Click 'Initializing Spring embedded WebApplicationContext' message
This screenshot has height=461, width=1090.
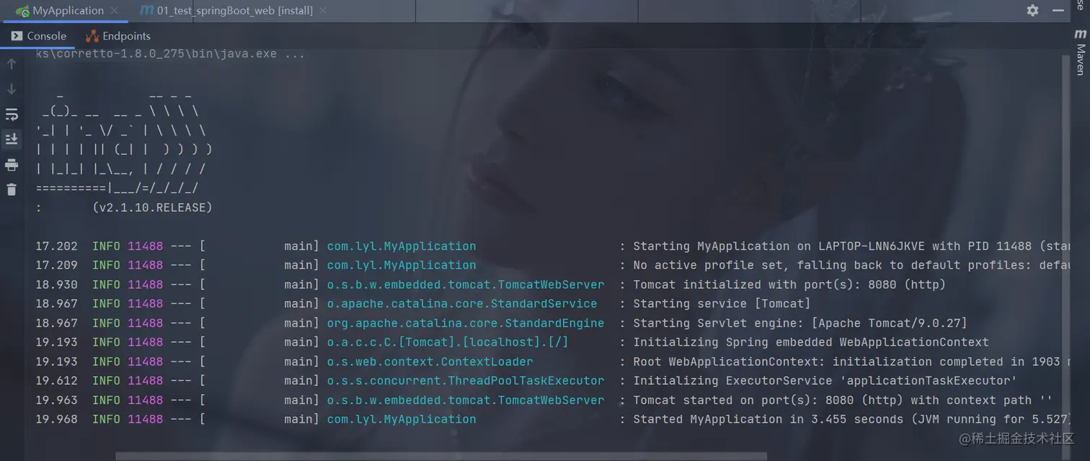point(811,342)
